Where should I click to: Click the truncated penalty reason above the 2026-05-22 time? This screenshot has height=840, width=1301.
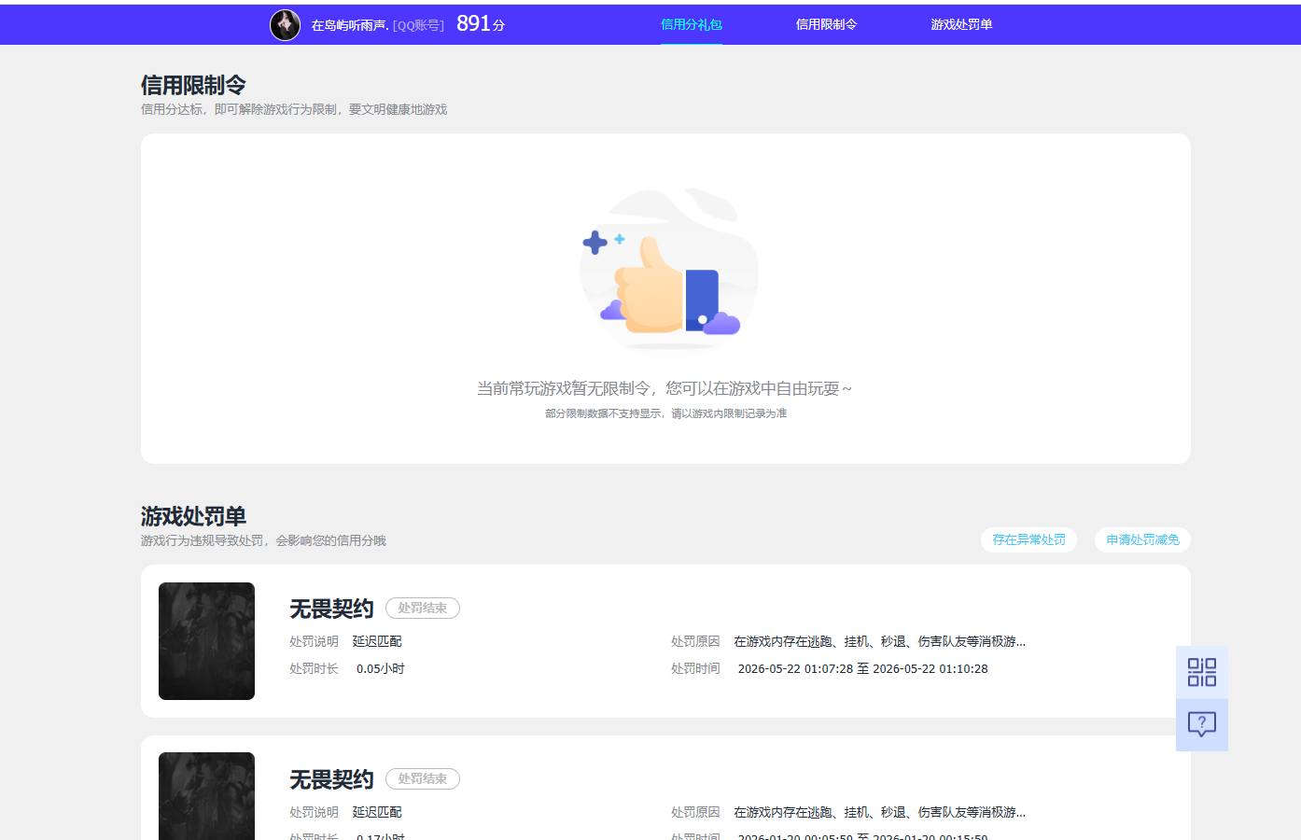[x=879, y=641]
